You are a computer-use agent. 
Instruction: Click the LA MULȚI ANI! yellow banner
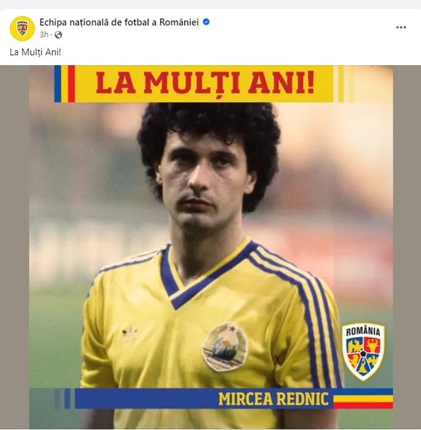click(x=204, y=84)
